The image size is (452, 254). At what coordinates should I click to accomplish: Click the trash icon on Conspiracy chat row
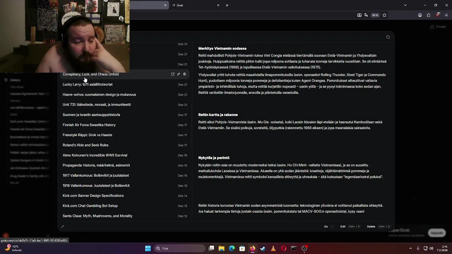click(184, 74)
